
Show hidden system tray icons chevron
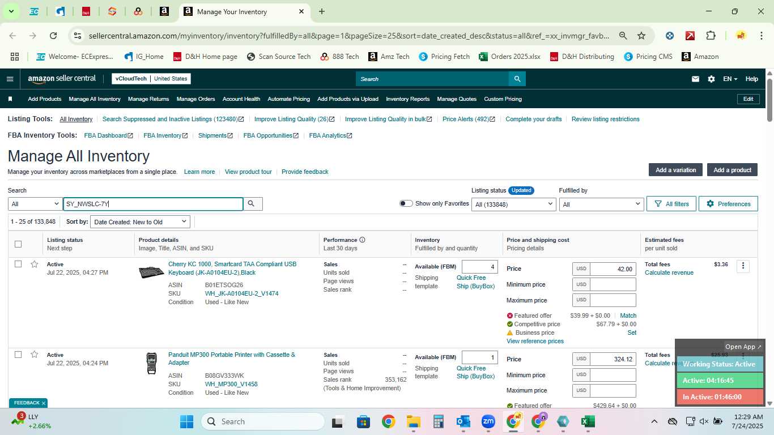pos(654,421)
